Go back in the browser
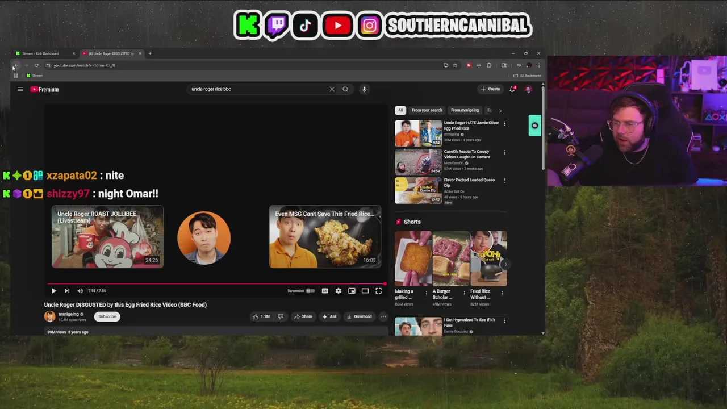Viewport: 727px width, 409px height. coord(16,65)
